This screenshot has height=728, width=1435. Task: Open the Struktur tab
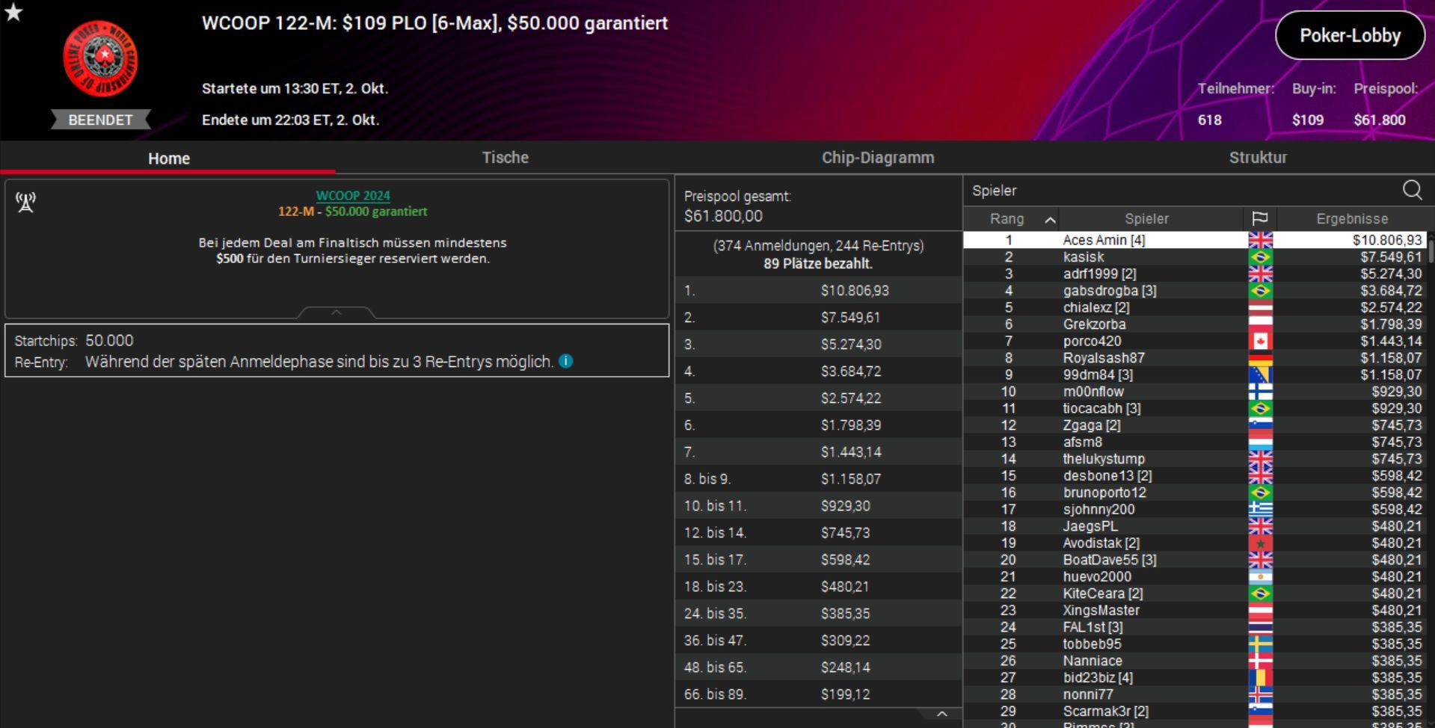tap(1257, 158)
